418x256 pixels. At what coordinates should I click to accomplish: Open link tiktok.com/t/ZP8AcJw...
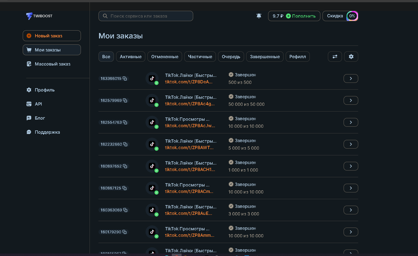(x=190, y=126)
